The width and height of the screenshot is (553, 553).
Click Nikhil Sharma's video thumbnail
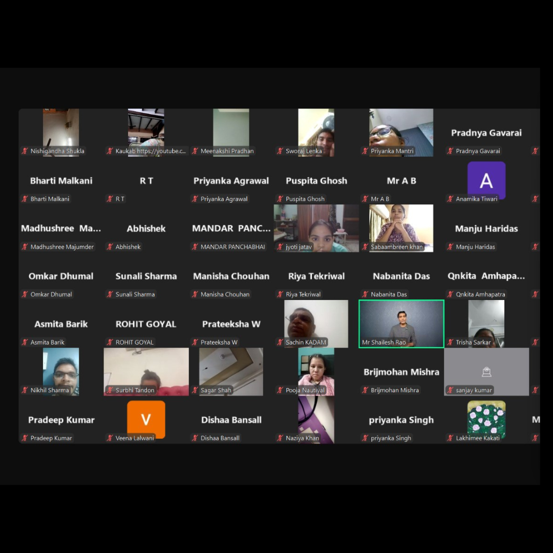click(61, 371)
